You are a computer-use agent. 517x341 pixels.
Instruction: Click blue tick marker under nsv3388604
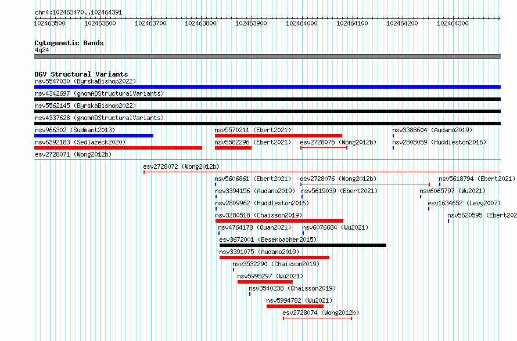[x=393, y=136]
